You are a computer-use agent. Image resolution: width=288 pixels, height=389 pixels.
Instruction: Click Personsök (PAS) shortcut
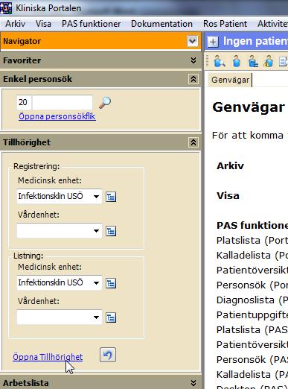[252, 360]
